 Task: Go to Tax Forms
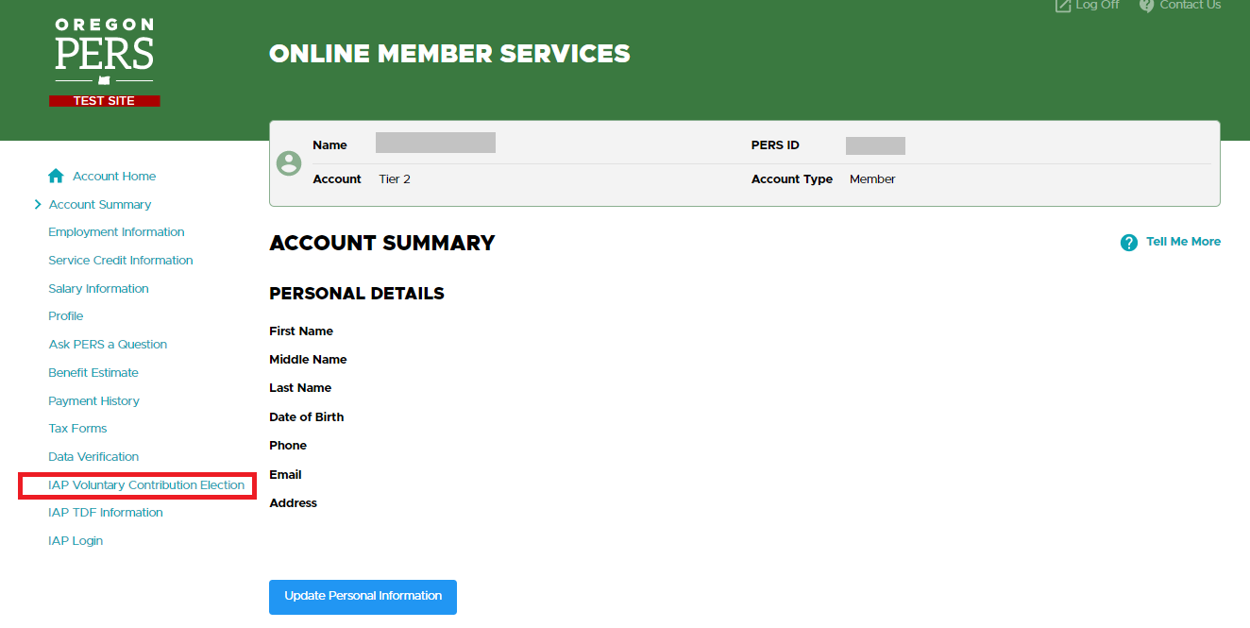(x=77, y=429)
